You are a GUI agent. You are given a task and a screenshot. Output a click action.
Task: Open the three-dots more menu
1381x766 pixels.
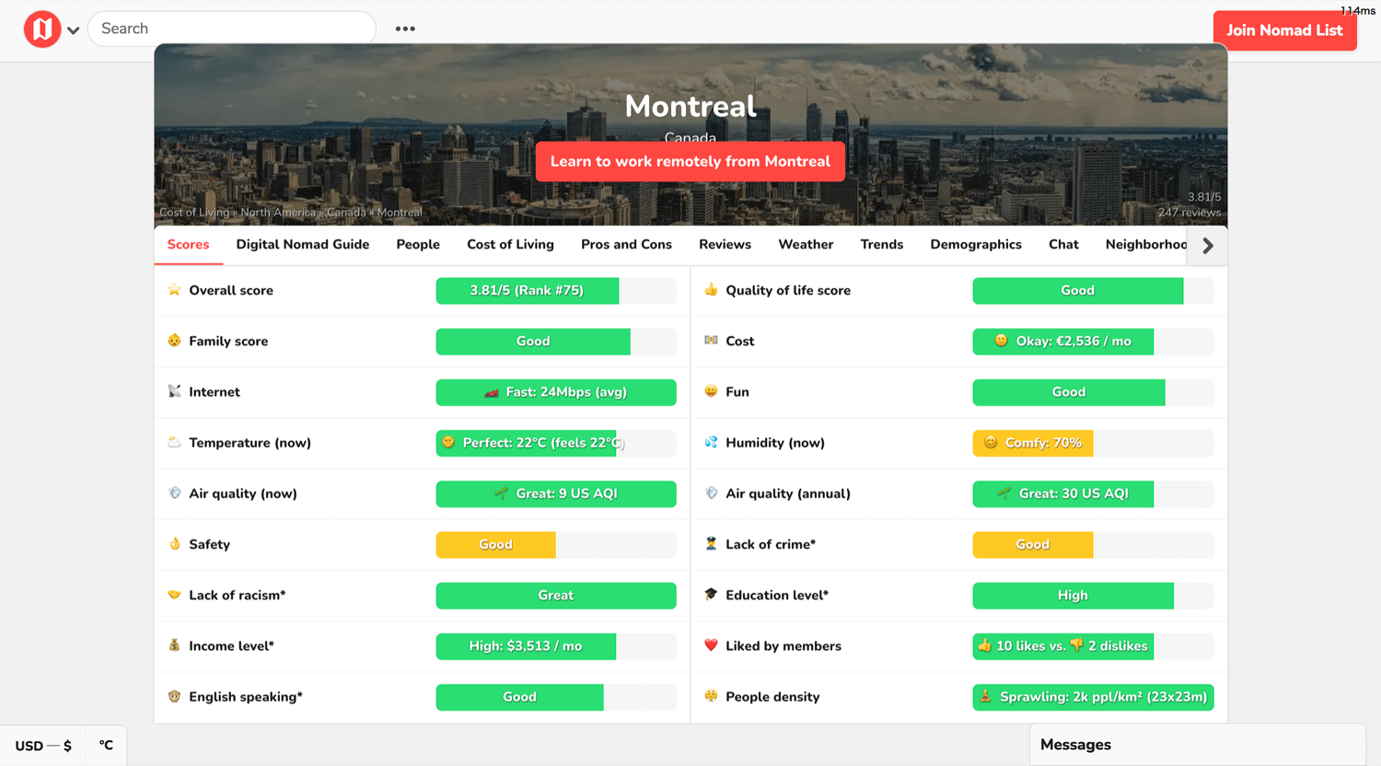(x=405, y=29)
